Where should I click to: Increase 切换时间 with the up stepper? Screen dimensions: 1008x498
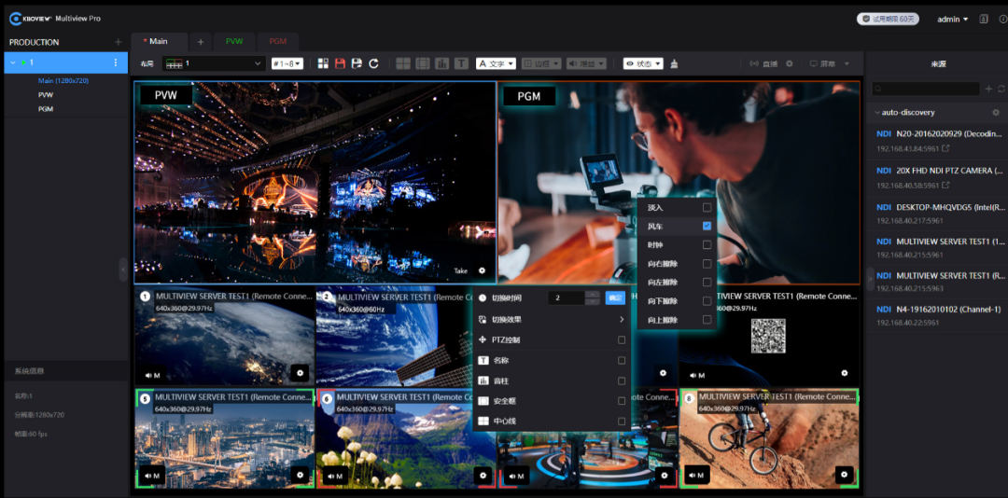(593, 295)
